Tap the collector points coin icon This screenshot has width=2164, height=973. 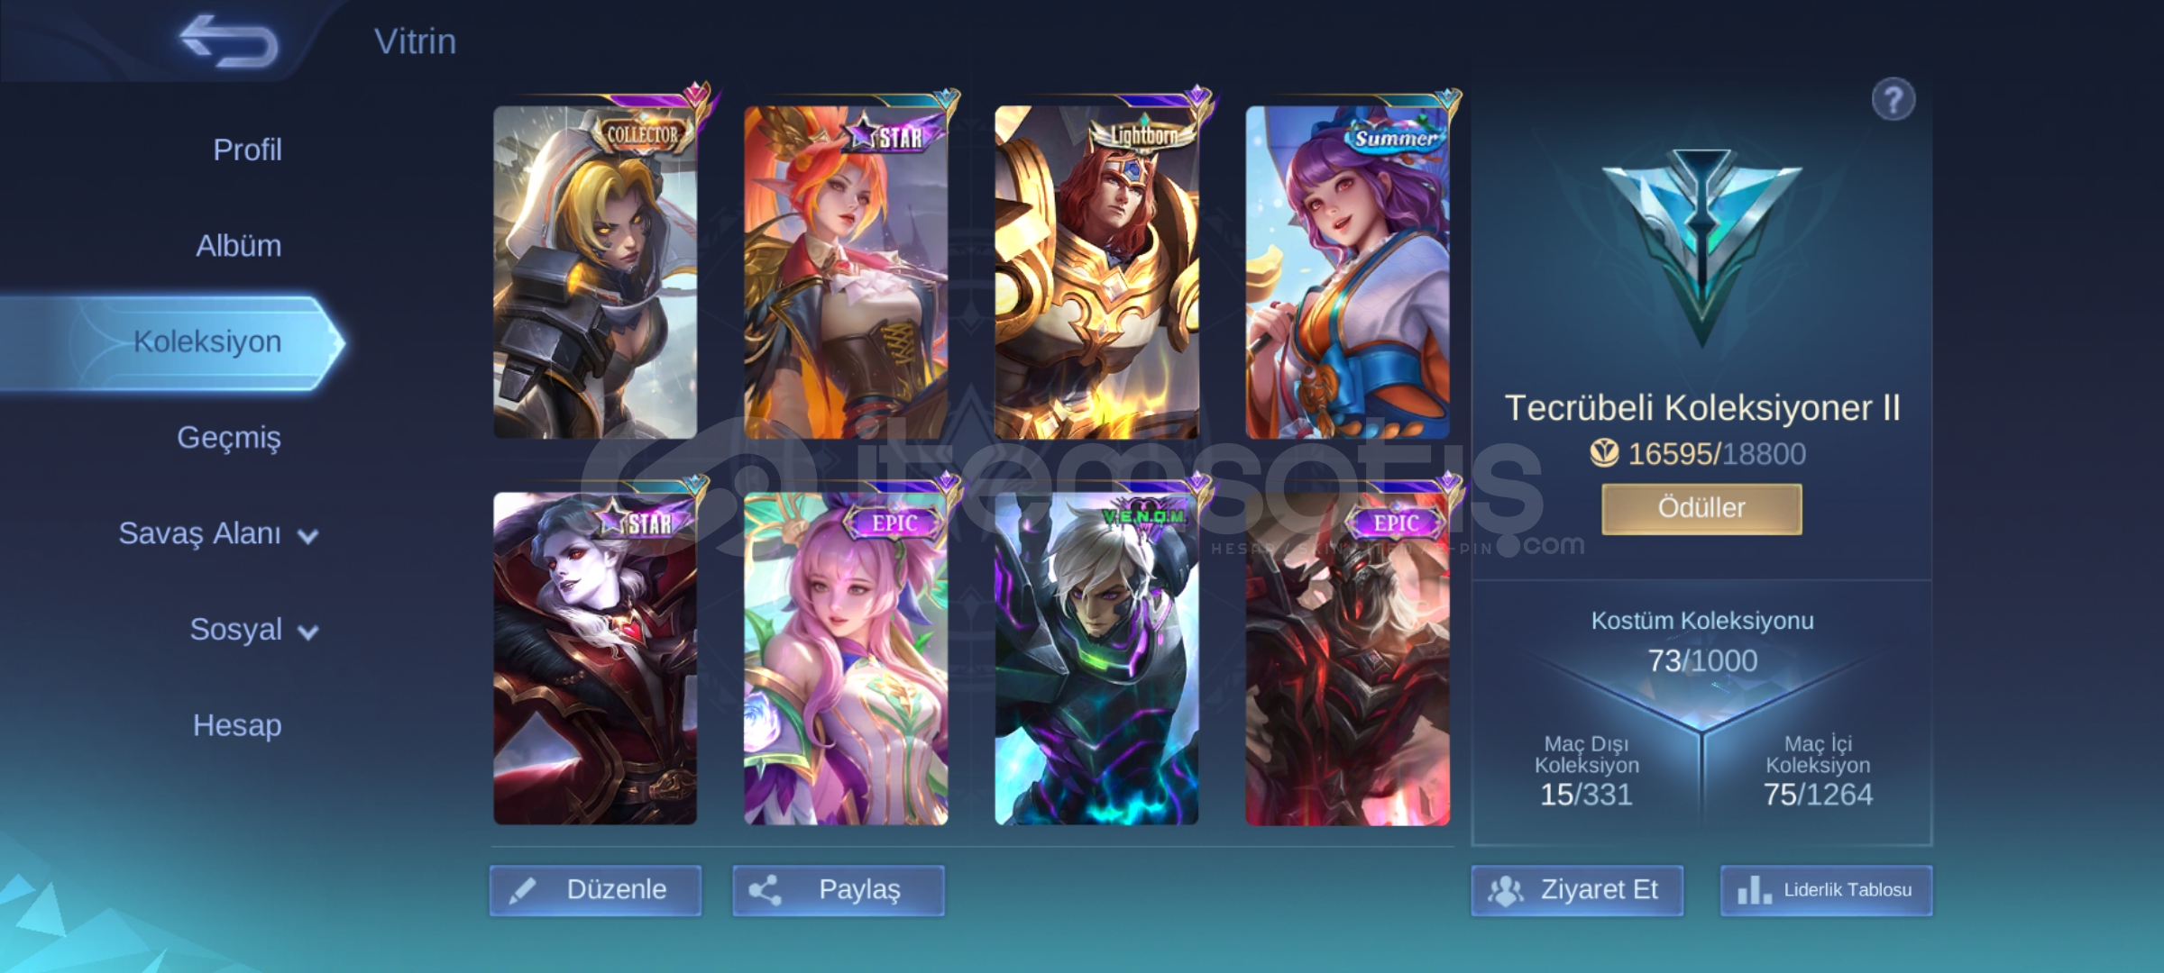[1604, 453]
